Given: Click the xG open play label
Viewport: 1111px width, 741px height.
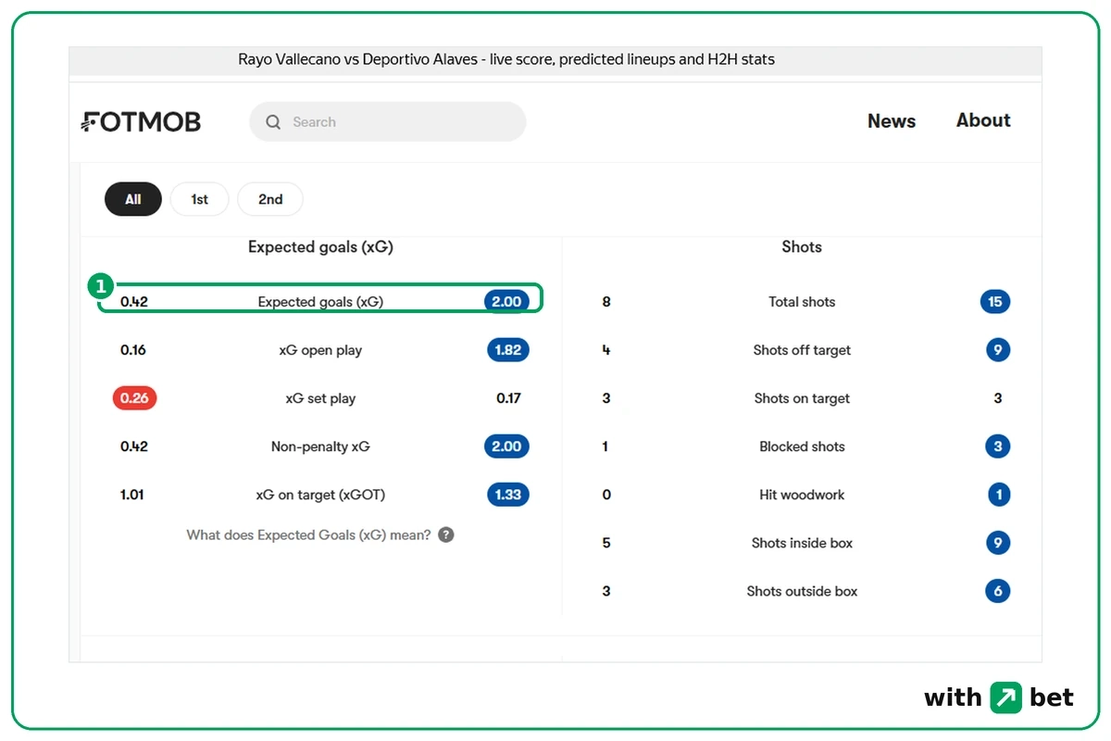Looking at the screenshot, I should [320, 350].
